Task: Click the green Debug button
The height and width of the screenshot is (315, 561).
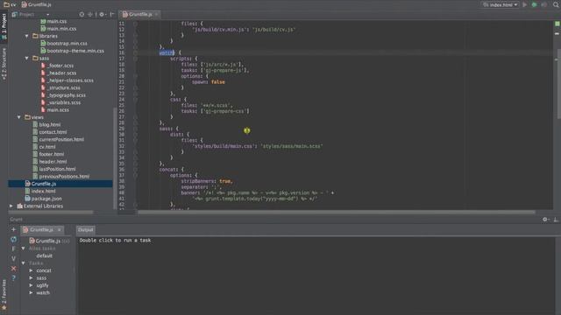Action: [534, 4]
